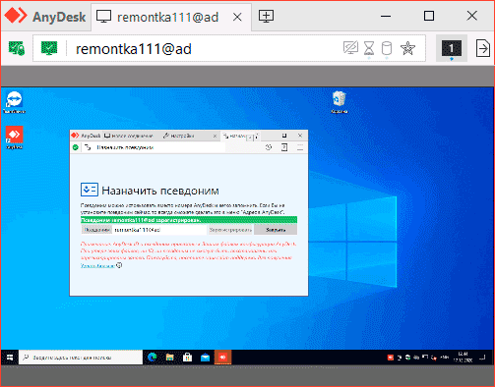The height and width of the screenshot is (387, 495).
Task: Open a new connection tab with plus monitor icon
Action: point(266,16)
